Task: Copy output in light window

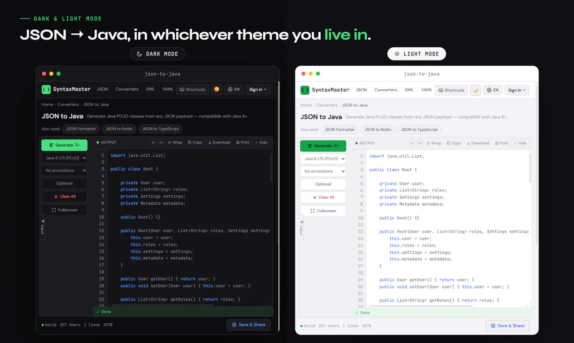Action: point(454,143)
